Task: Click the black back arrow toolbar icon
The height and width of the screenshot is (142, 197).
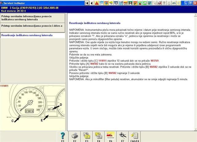Action: click(92, 3)
